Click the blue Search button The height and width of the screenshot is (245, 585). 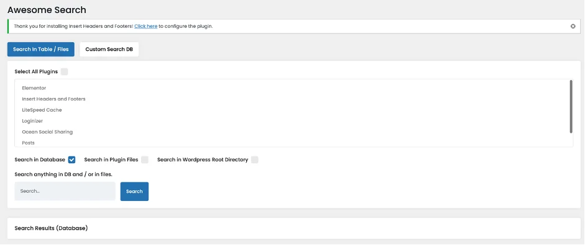(x=134, y=192)
